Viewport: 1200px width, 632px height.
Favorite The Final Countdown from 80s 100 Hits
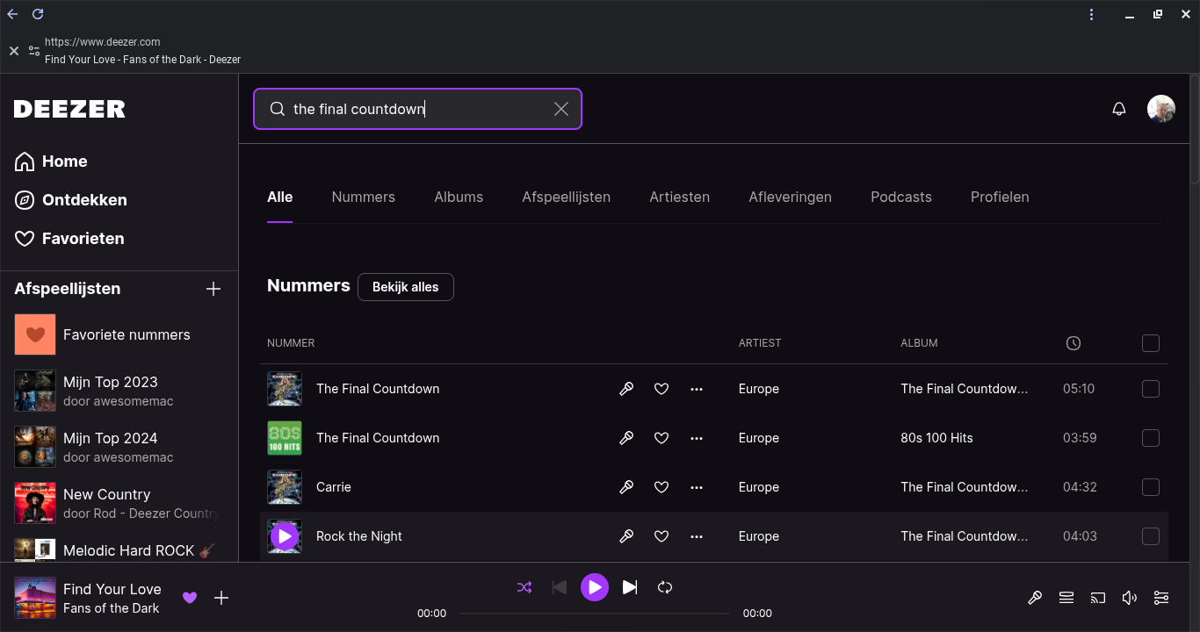[x=661, y=438]
